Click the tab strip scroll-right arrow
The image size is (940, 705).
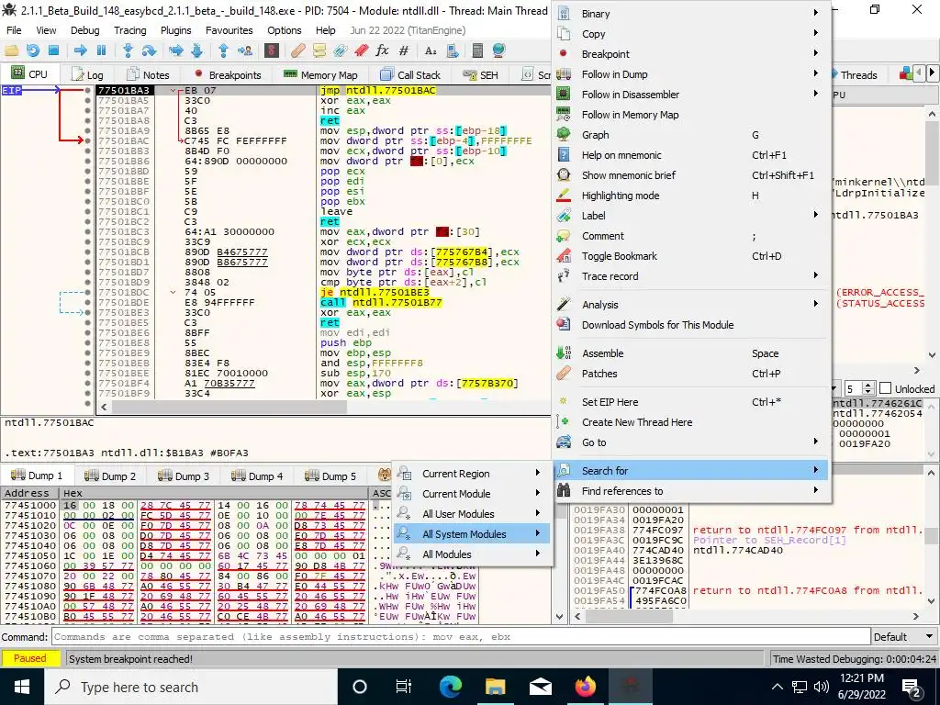click(932, 73)
